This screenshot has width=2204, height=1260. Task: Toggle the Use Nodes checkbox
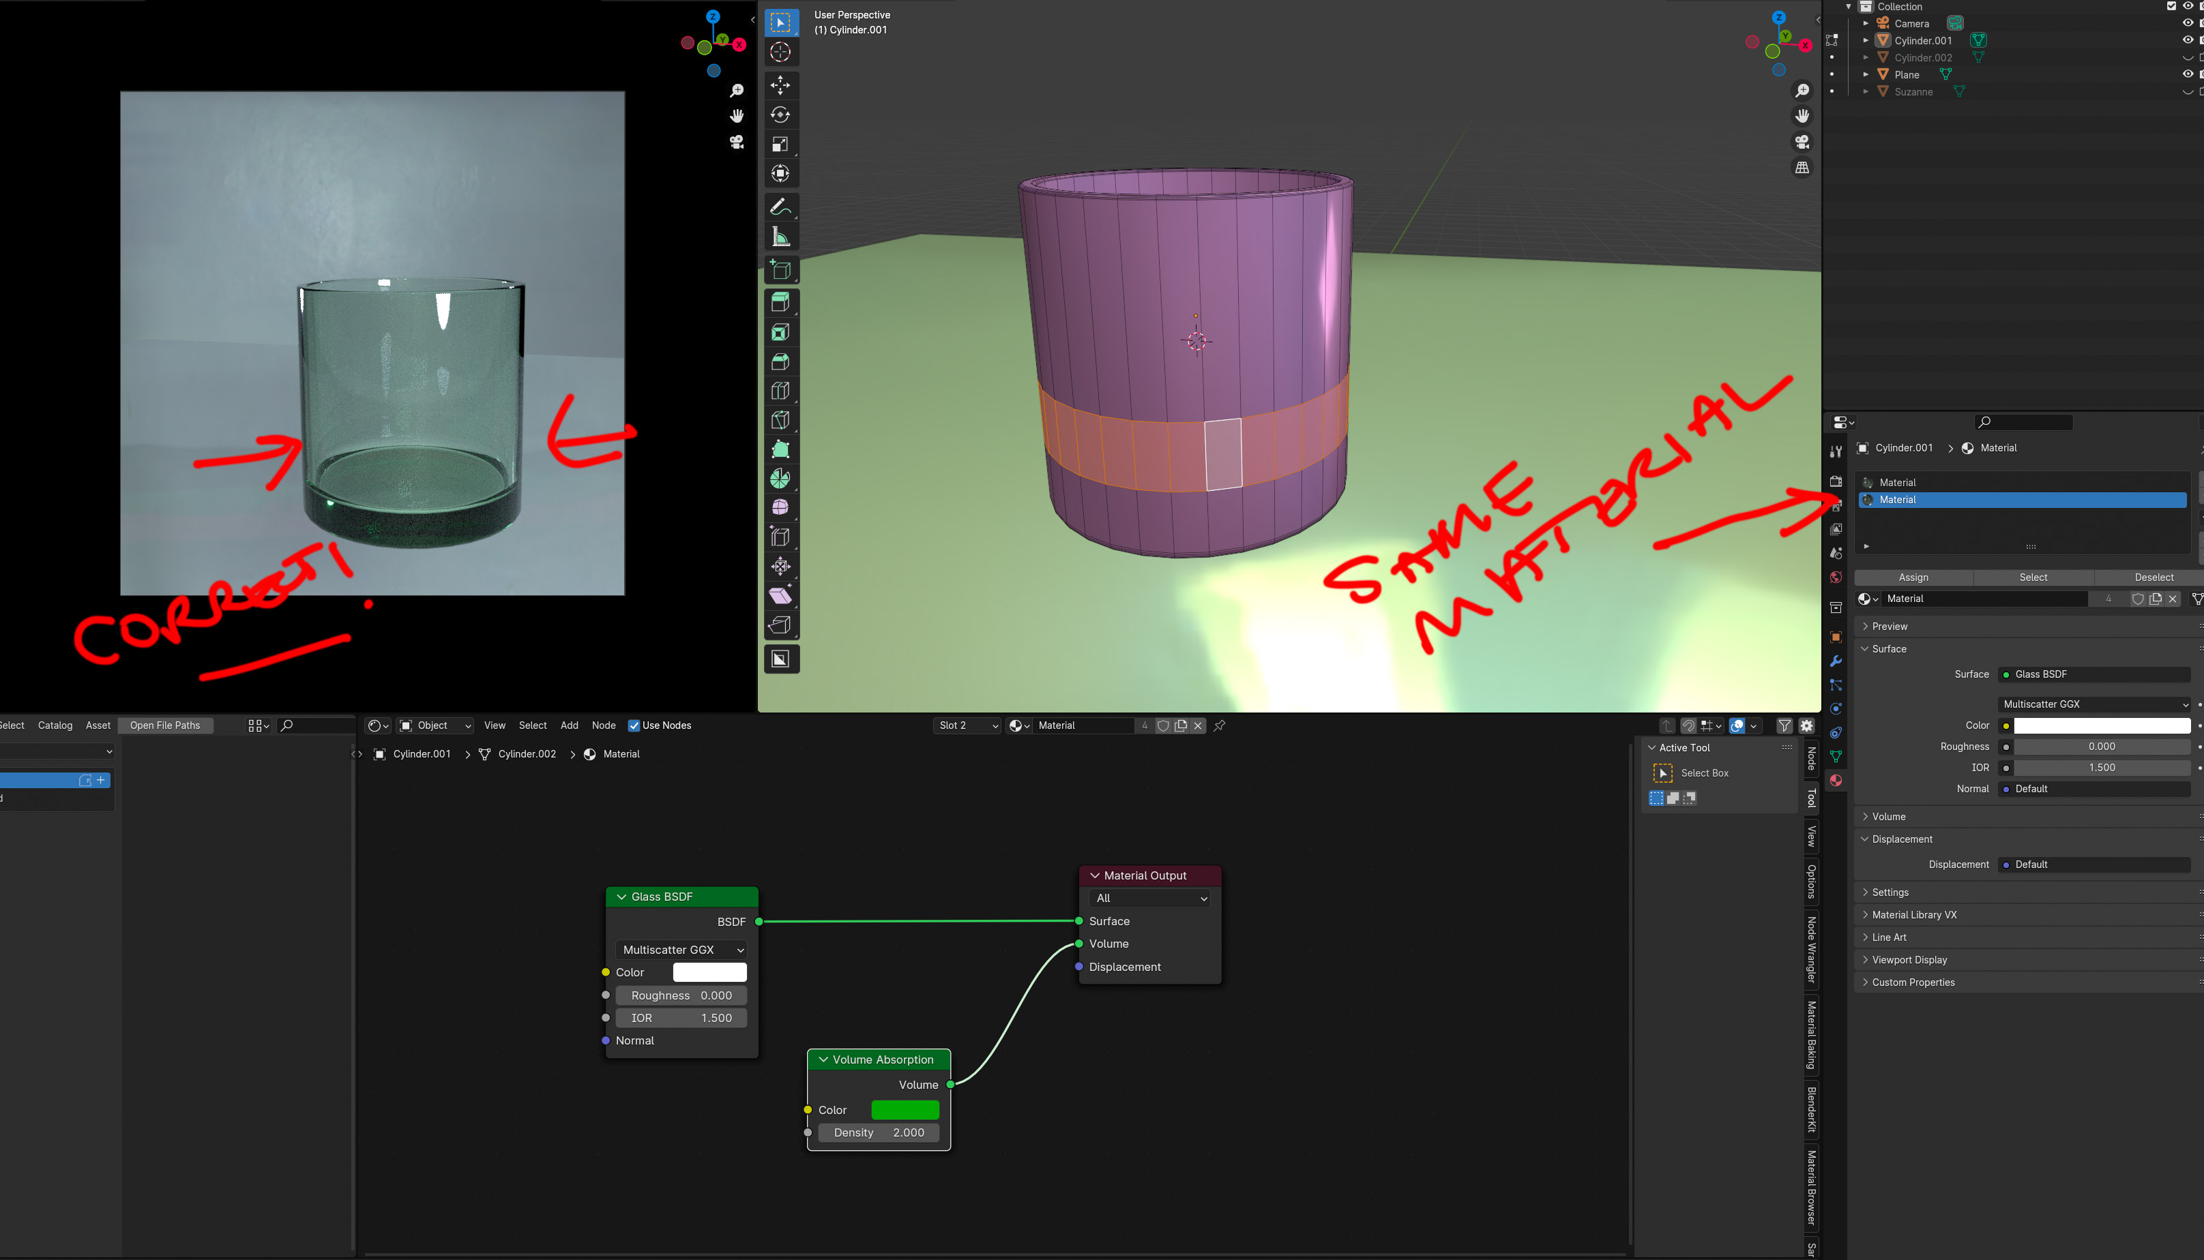(x=634, y=725)
